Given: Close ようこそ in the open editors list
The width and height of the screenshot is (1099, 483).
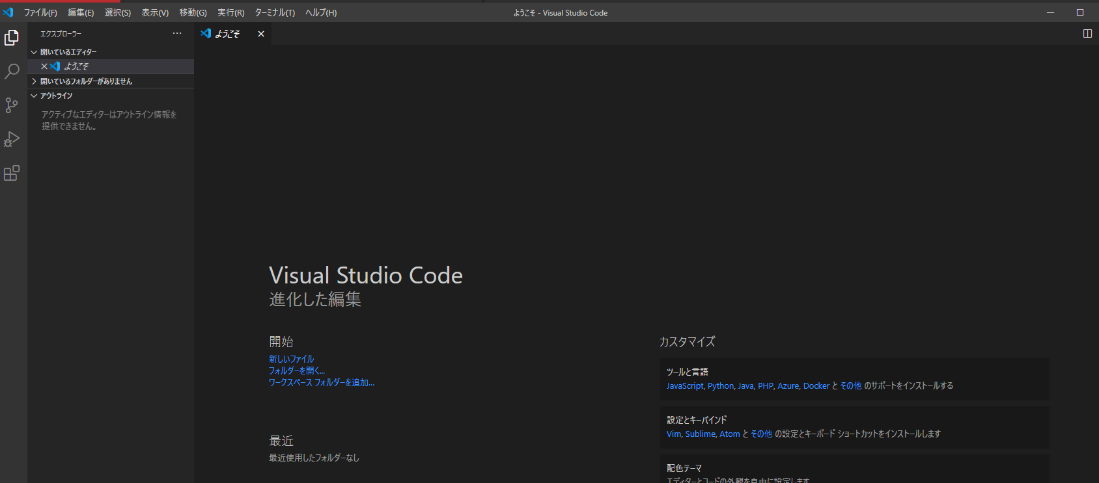Looking at the screenshot, I should [44, 66].
